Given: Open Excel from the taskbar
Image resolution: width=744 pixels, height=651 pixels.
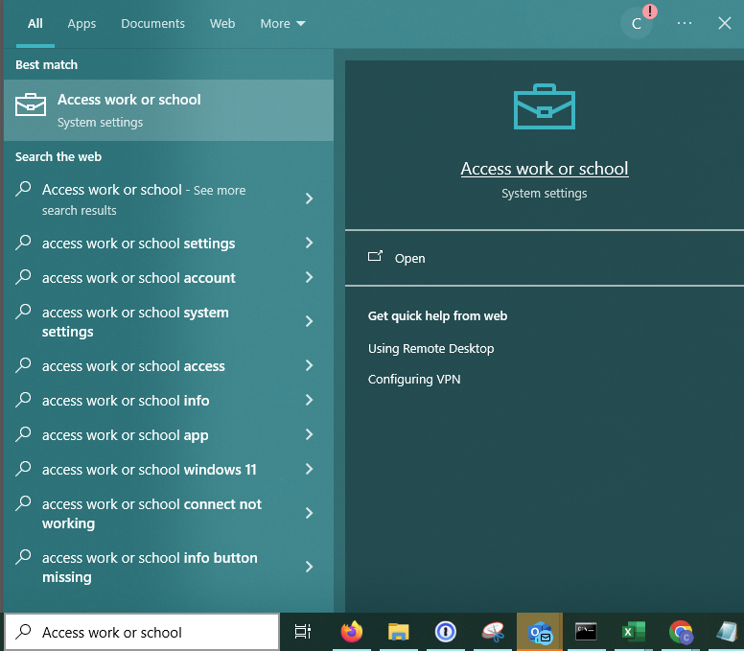Looking at the screenshot, I should 633,632.
